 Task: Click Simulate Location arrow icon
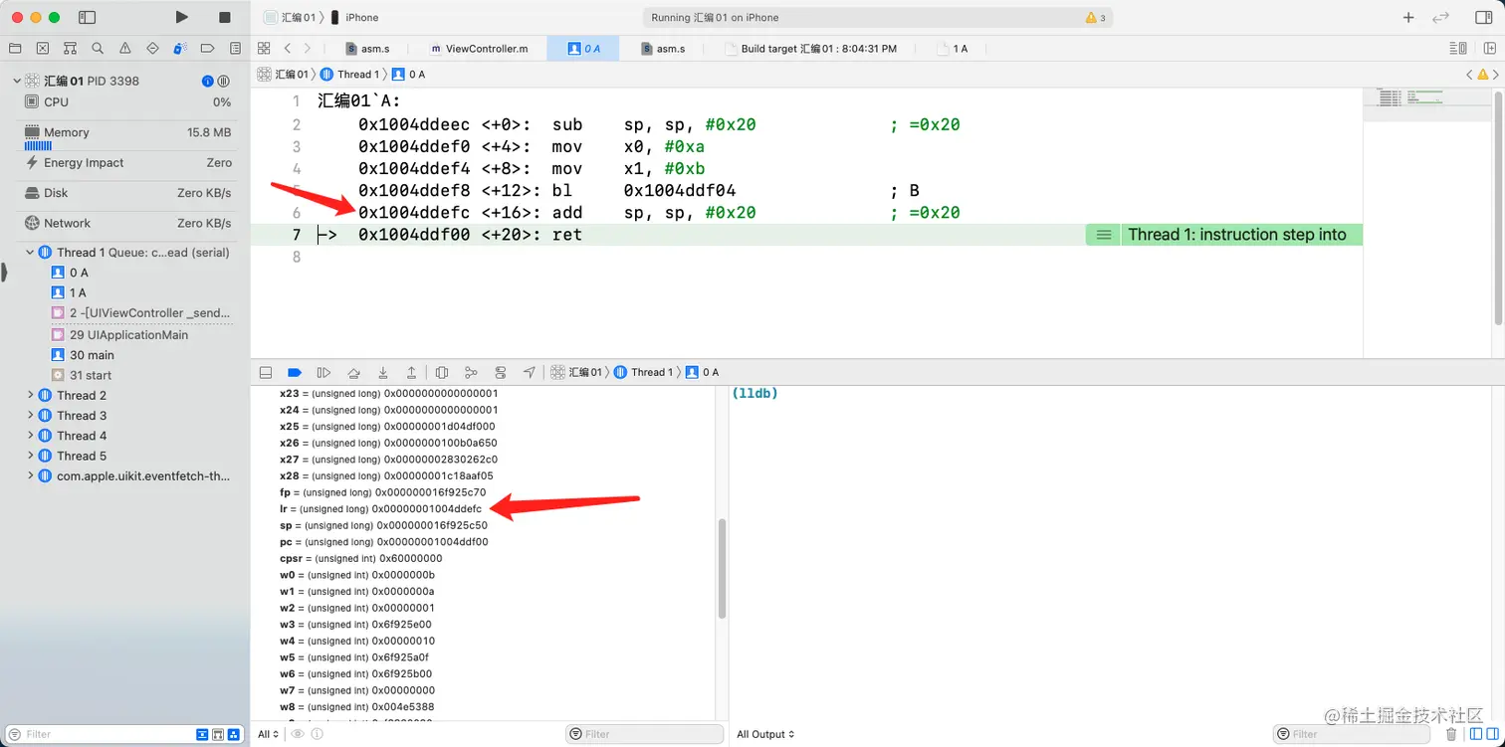click(x=530, y=372)
